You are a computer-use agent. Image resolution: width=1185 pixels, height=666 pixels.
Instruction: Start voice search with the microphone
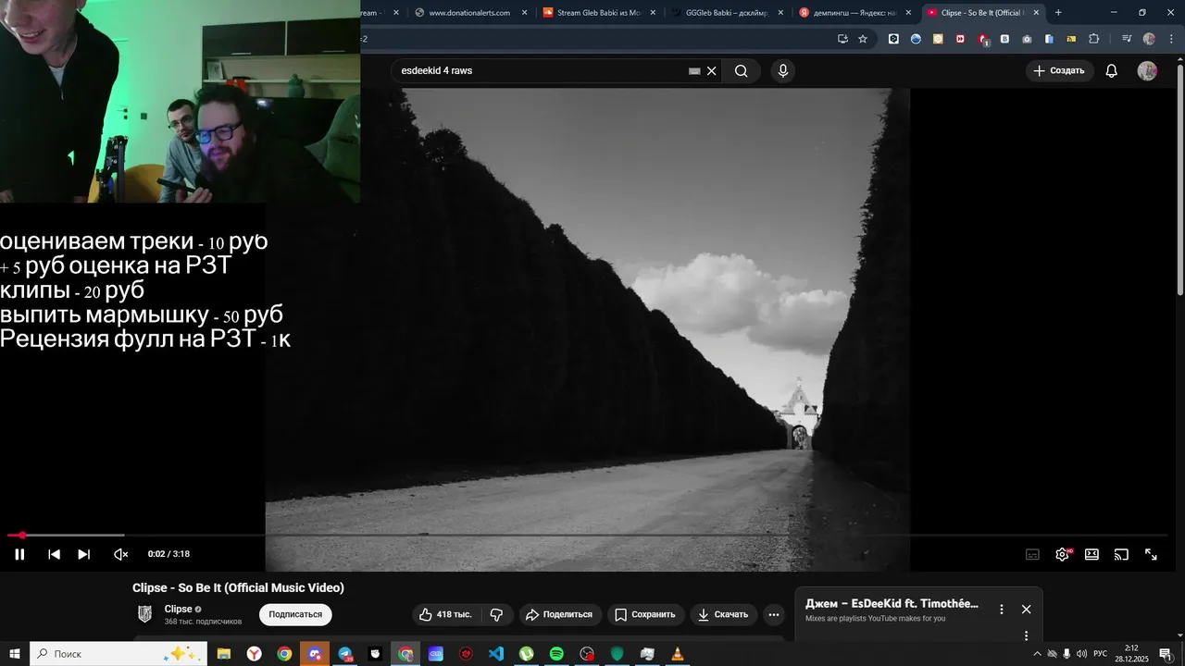[x=783, y=71]
